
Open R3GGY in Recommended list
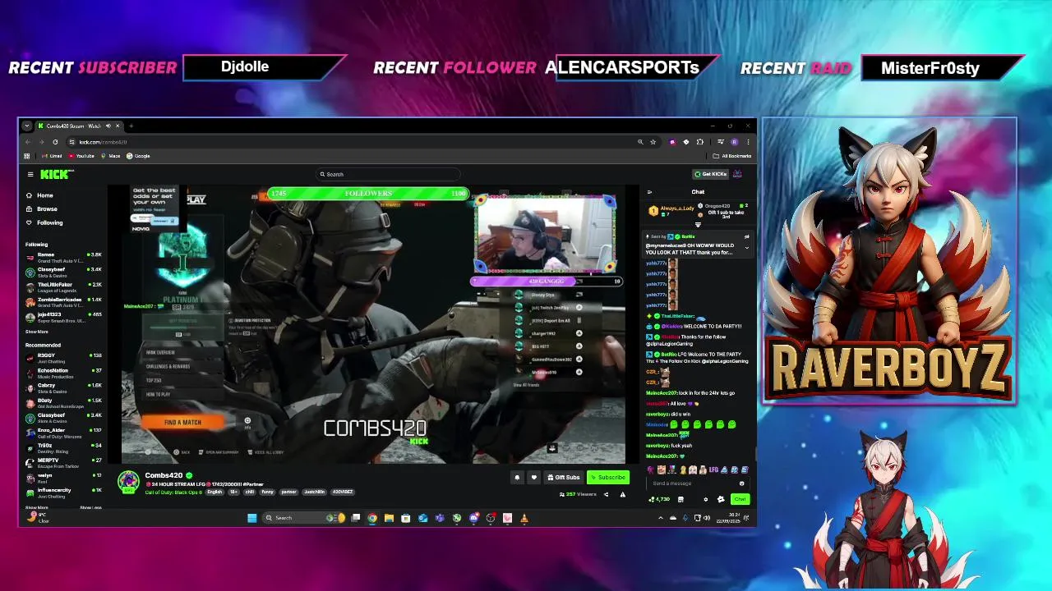63,357
